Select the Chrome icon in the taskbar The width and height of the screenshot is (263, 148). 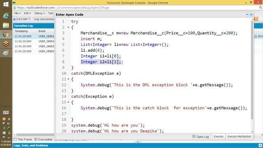[6, 35]
